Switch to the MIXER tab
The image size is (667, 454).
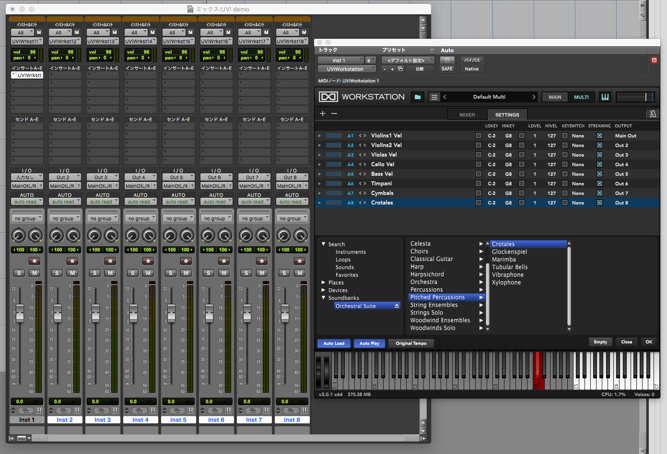(x=467, y=115)
